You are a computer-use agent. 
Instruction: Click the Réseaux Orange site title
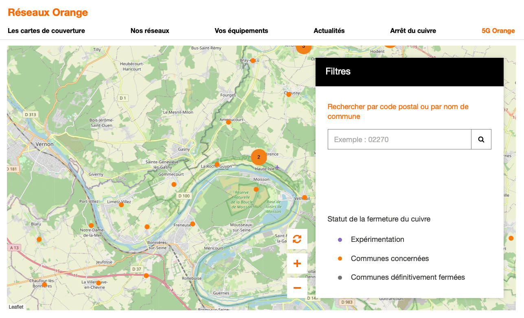pyautogui.click(x=48, y=12)
